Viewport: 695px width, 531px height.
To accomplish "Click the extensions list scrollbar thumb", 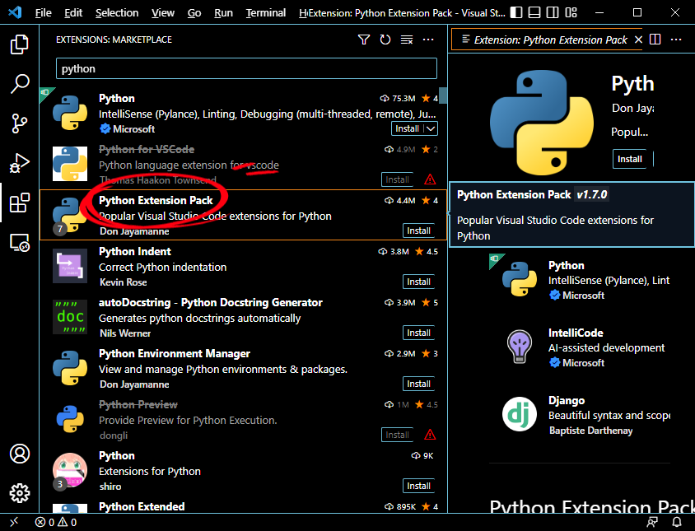I will [442, 95].
